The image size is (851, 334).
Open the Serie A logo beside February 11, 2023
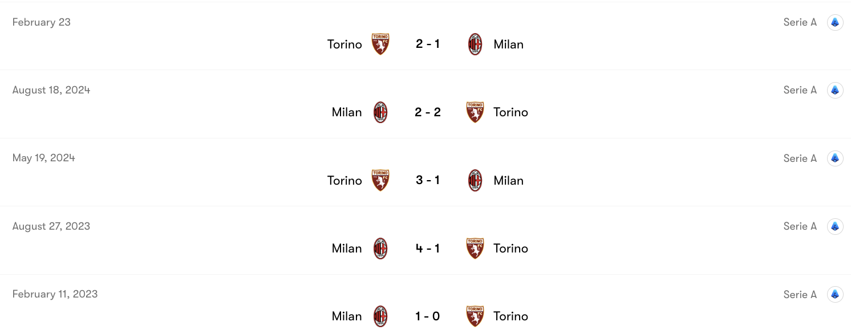coord(835,294)
